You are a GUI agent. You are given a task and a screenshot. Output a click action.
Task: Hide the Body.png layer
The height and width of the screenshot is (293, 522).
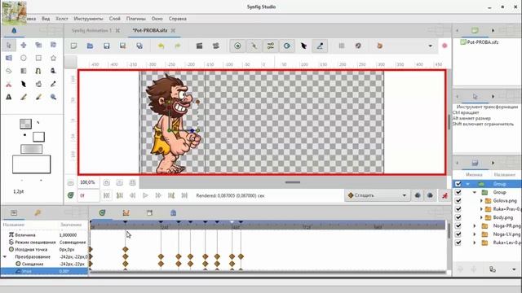(x=458, y=217)
